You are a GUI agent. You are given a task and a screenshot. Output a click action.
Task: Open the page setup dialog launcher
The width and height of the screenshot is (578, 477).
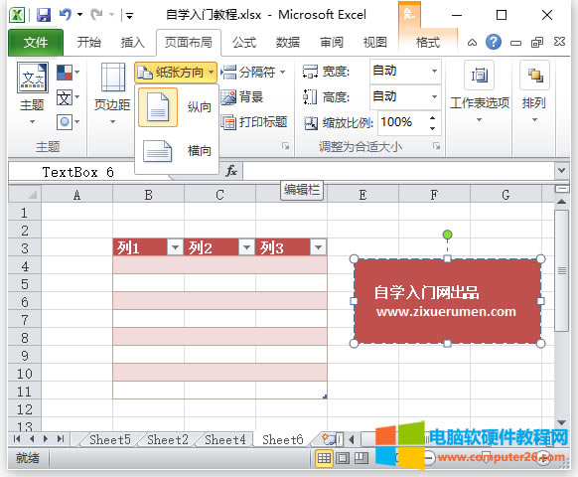(x=285, y=146)
